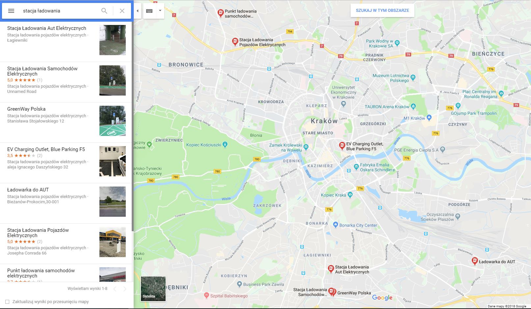Click Plac Centralny im. Ronalda Reagana marker
This screenshot has height=309, width=531.
pyautogui.click(x=501, y=94)
